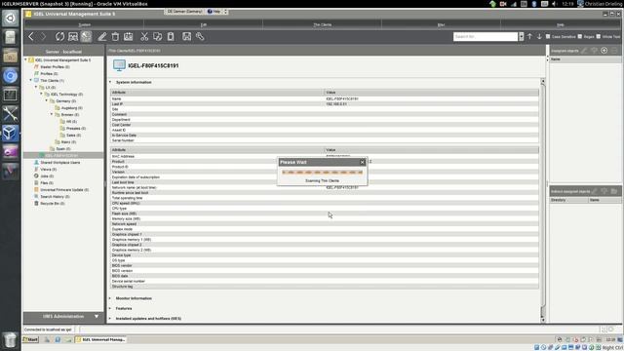Click the paste clipboard icon

[171, 37]
